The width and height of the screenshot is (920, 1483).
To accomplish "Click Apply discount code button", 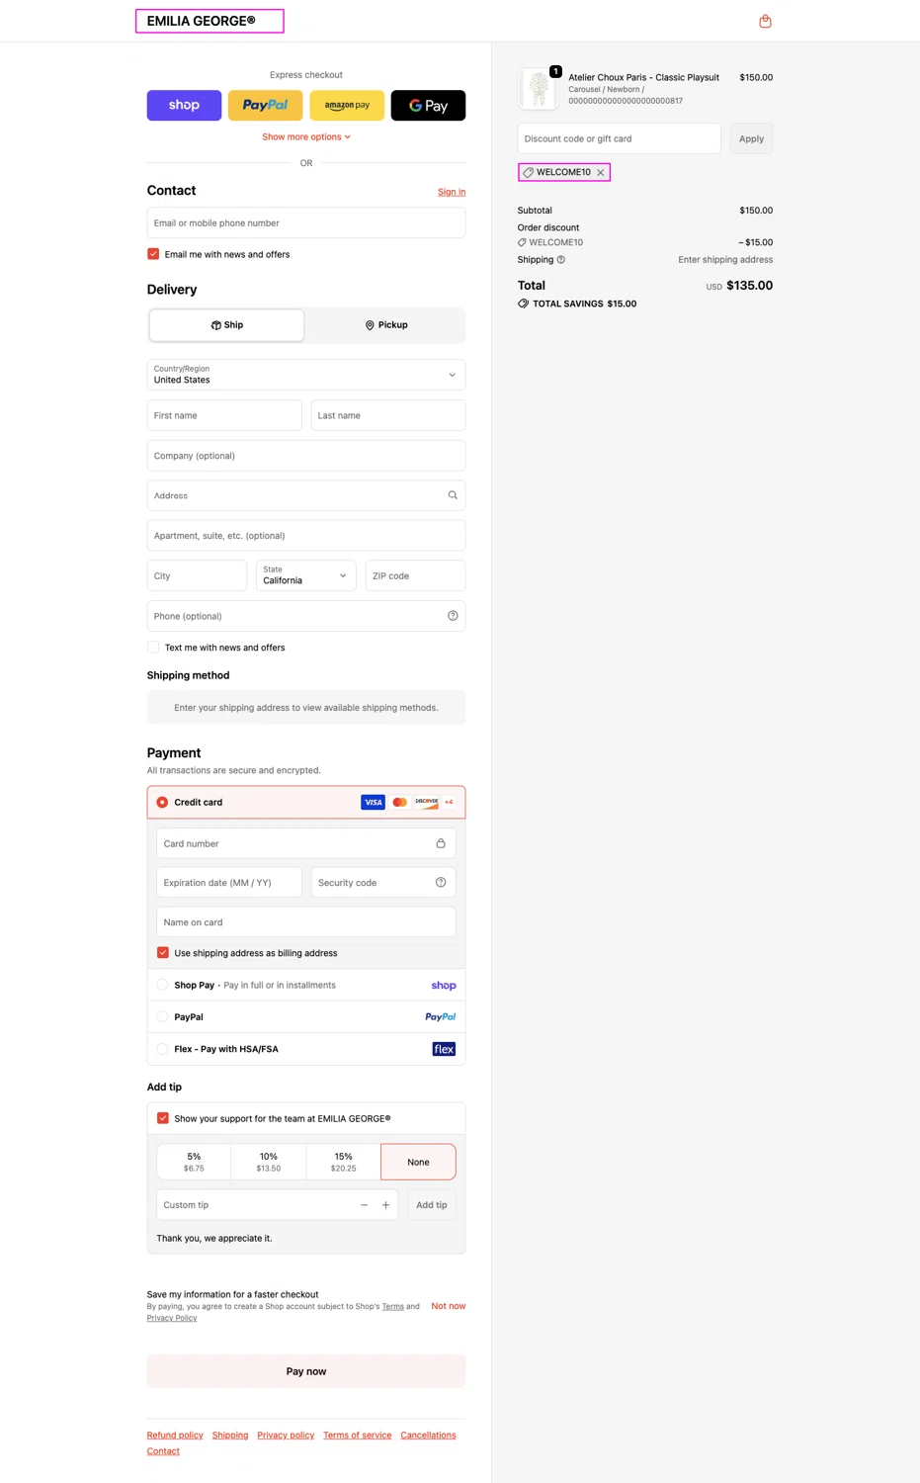I will tap(751, 138).
